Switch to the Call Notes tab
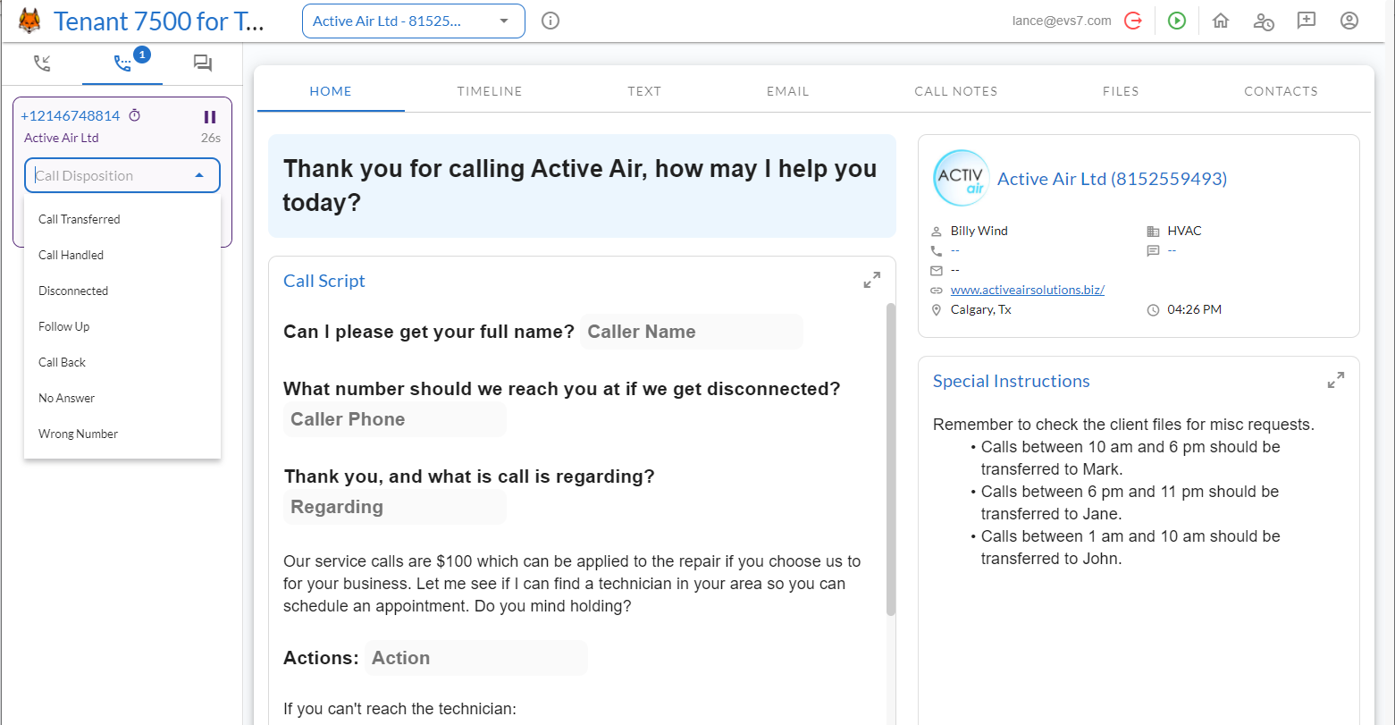This screenshot has width=1395, height=725. click(955, 90)
